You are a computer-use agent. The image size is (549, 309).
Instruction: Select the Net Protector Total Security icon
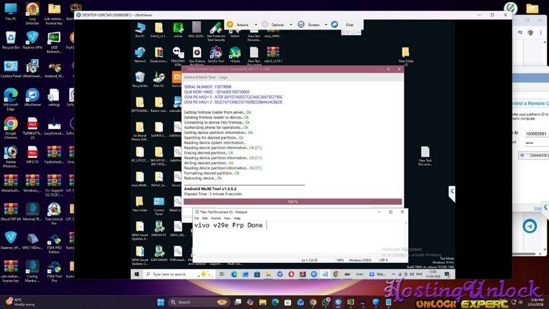[215, 29]
